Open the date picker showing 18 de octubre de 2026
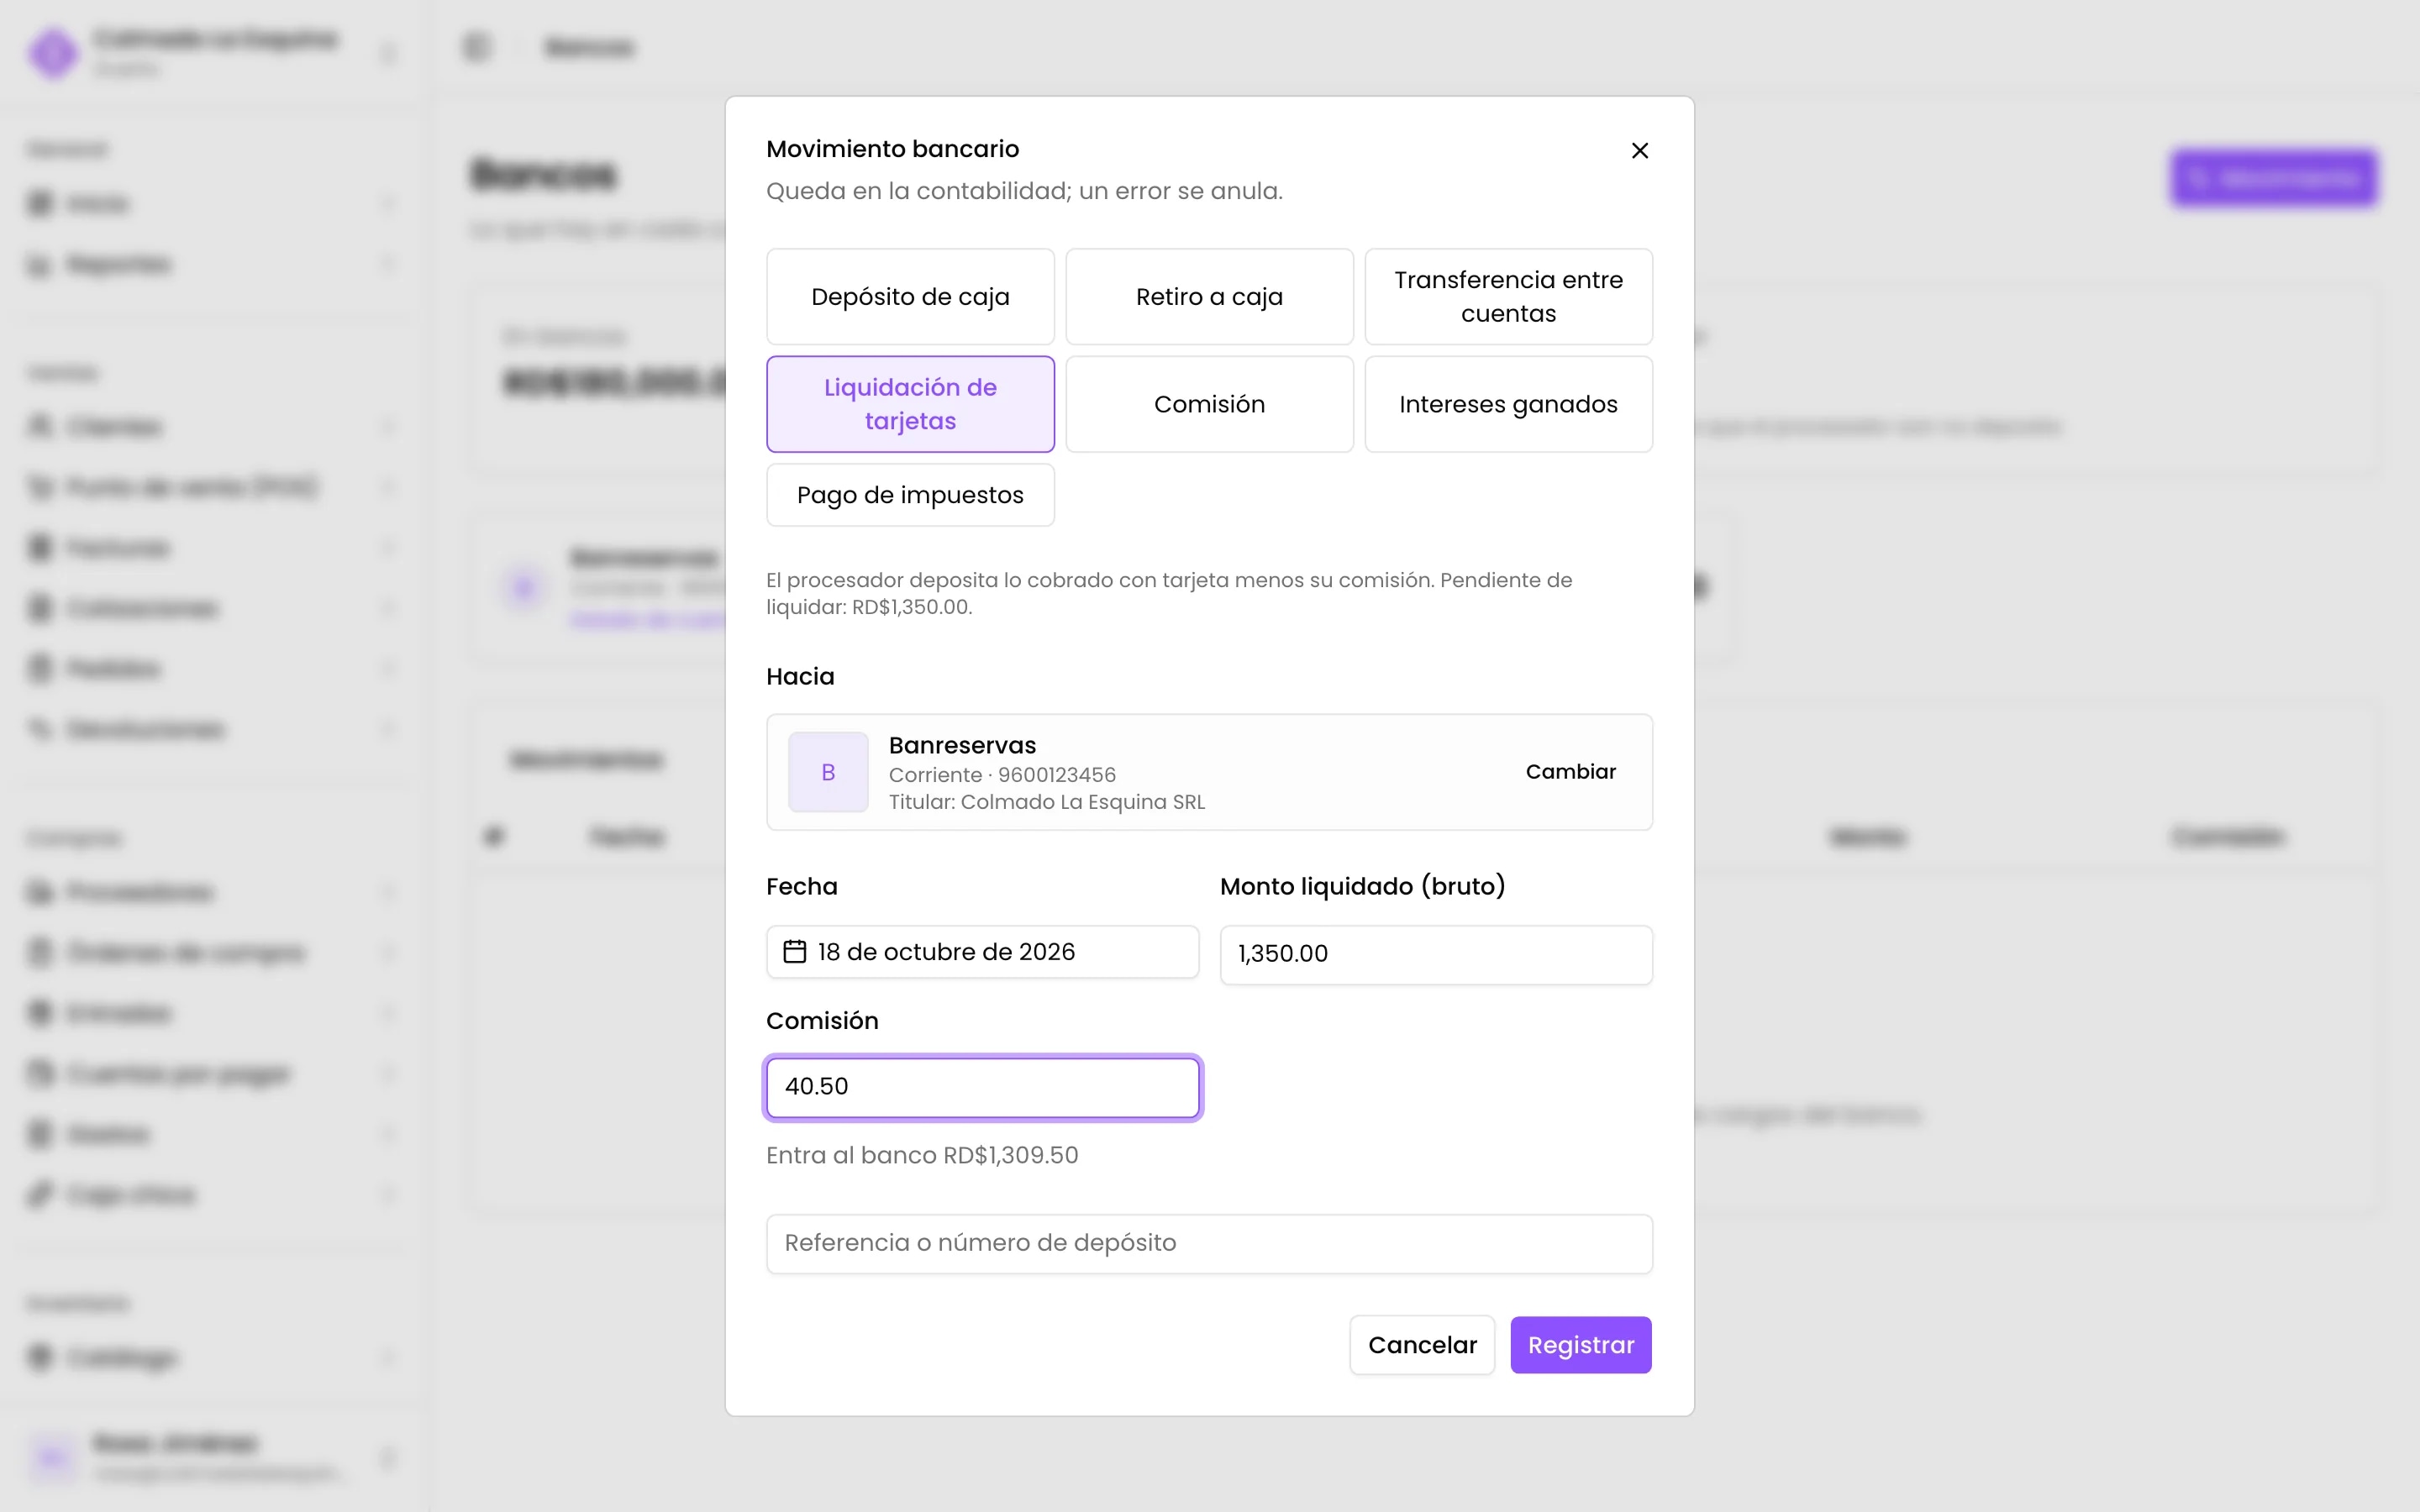This screenshot has height=1512, width=2420. tap(982, 952)
